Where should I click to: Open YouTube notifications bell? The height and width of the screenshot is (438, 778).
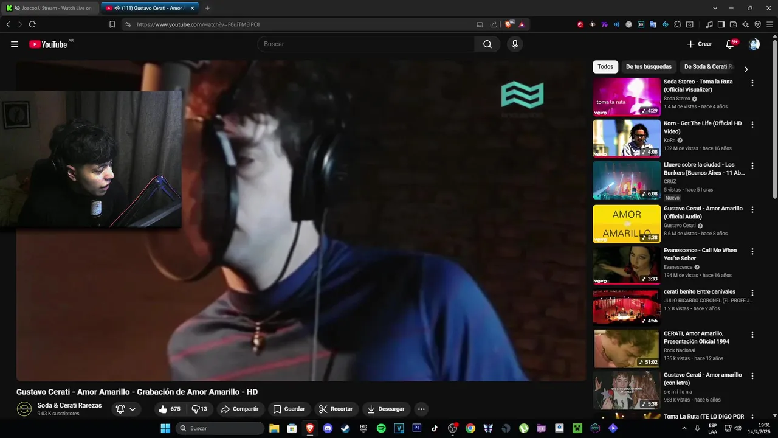click(731, 44)
